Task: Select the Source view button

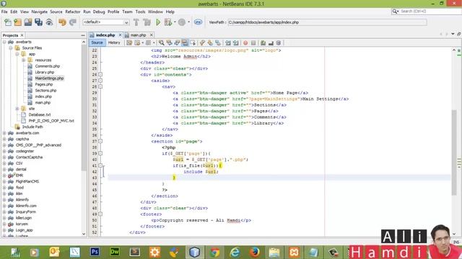Action: pyautogui.click(x=97, y=43)
